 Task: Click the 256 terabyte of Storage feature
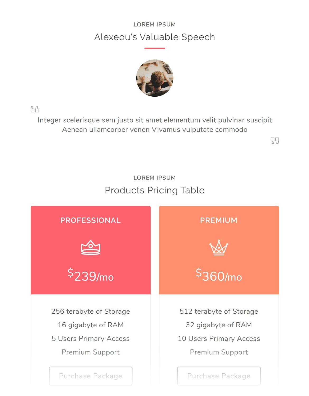[91, 311]
